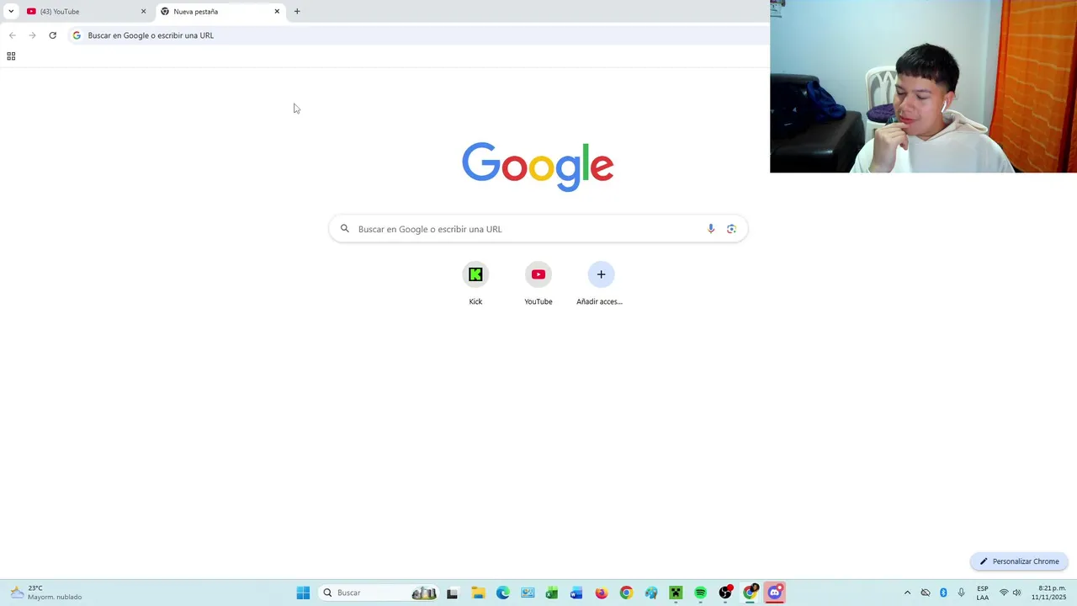Viewport: 1077px width, 606px height.
Task: Open the Windows Start menu
Action: [303, 593]
